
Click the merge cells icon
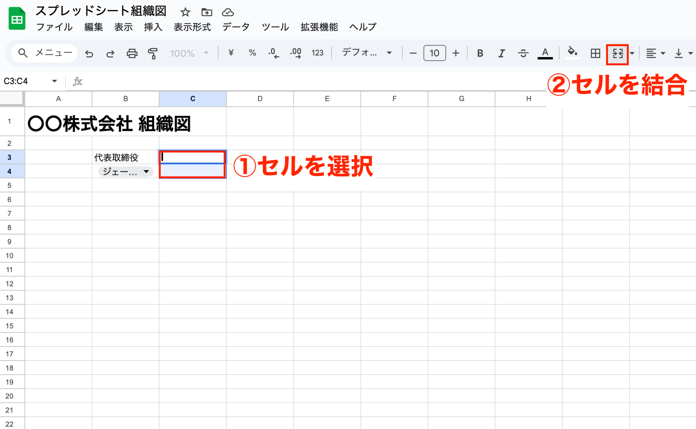[617, 54]
